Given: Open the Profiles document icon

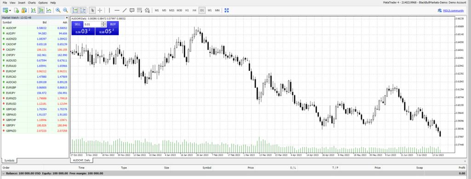Looking at the screenshot, I should coord(17,10).
